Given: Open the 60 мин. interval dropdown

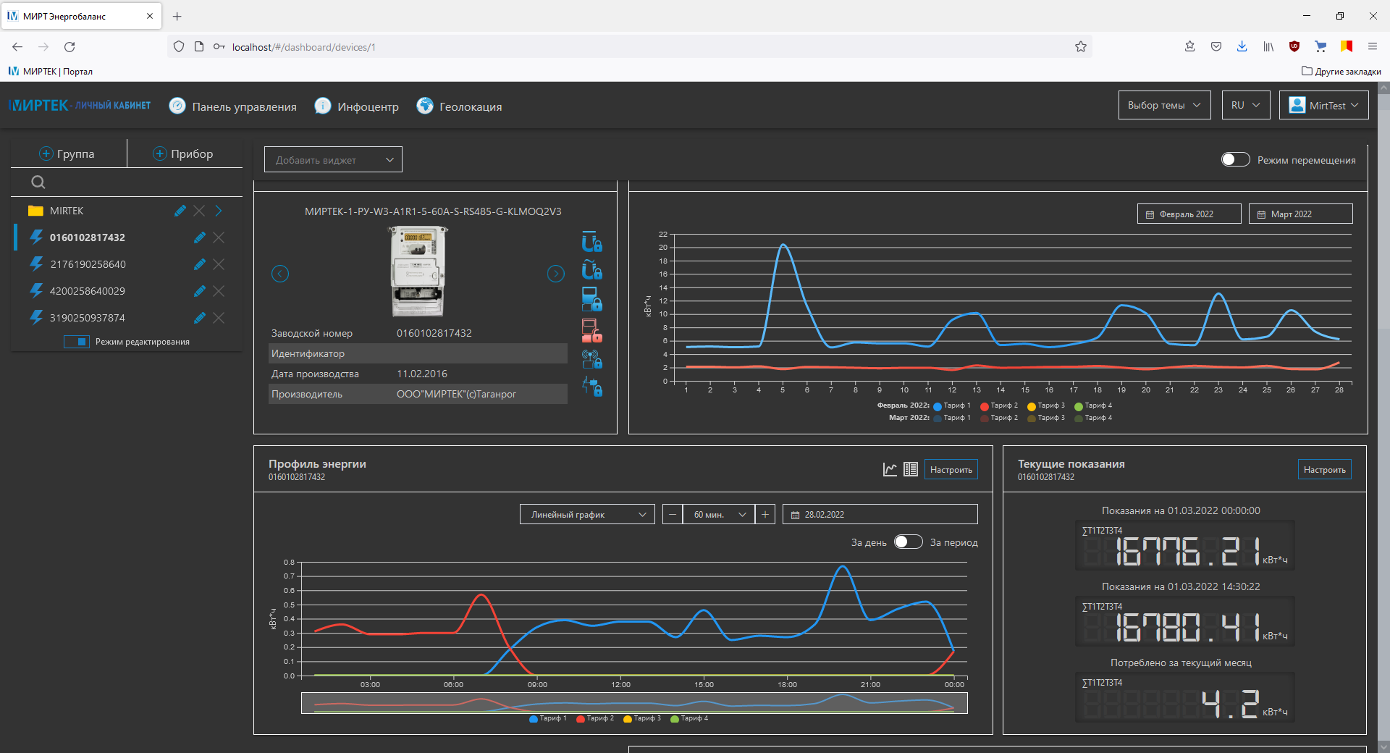Looking at the screenshot, I should click(718, 514).
